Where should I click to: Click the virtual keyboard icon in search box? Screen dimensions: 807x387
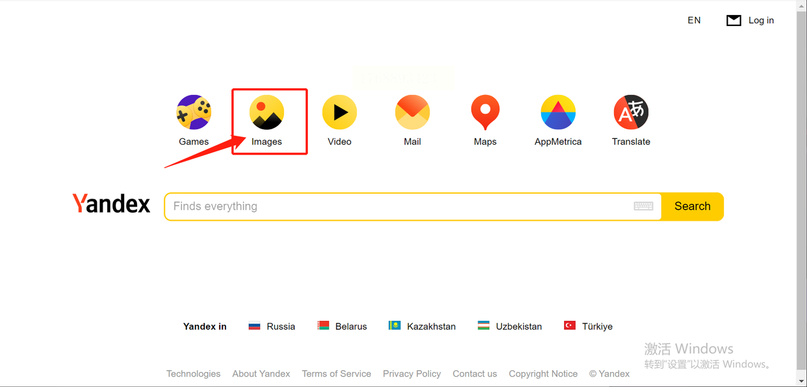point(643,206)
